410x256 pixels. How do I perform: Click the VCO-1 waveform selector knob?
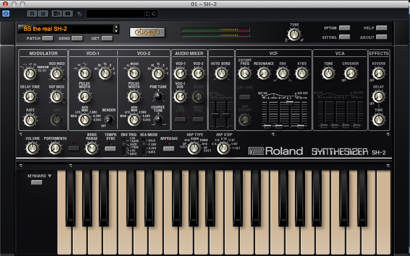click(84, 73)
